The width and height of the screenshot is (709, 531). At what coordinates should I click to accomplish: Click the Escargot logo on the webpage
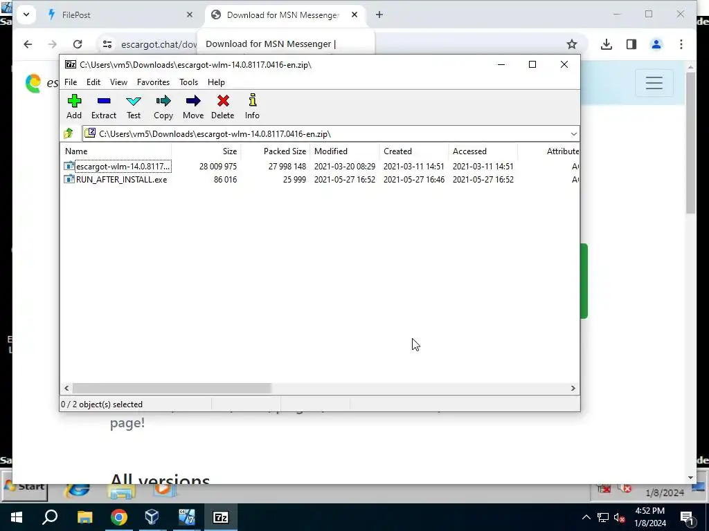(33, 84)
